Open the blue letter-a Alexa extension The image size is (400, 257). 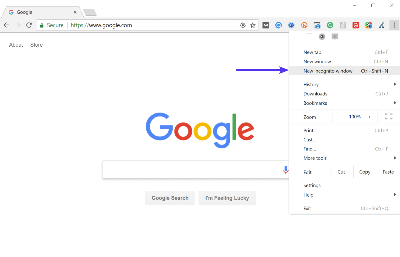click(291, 25)
